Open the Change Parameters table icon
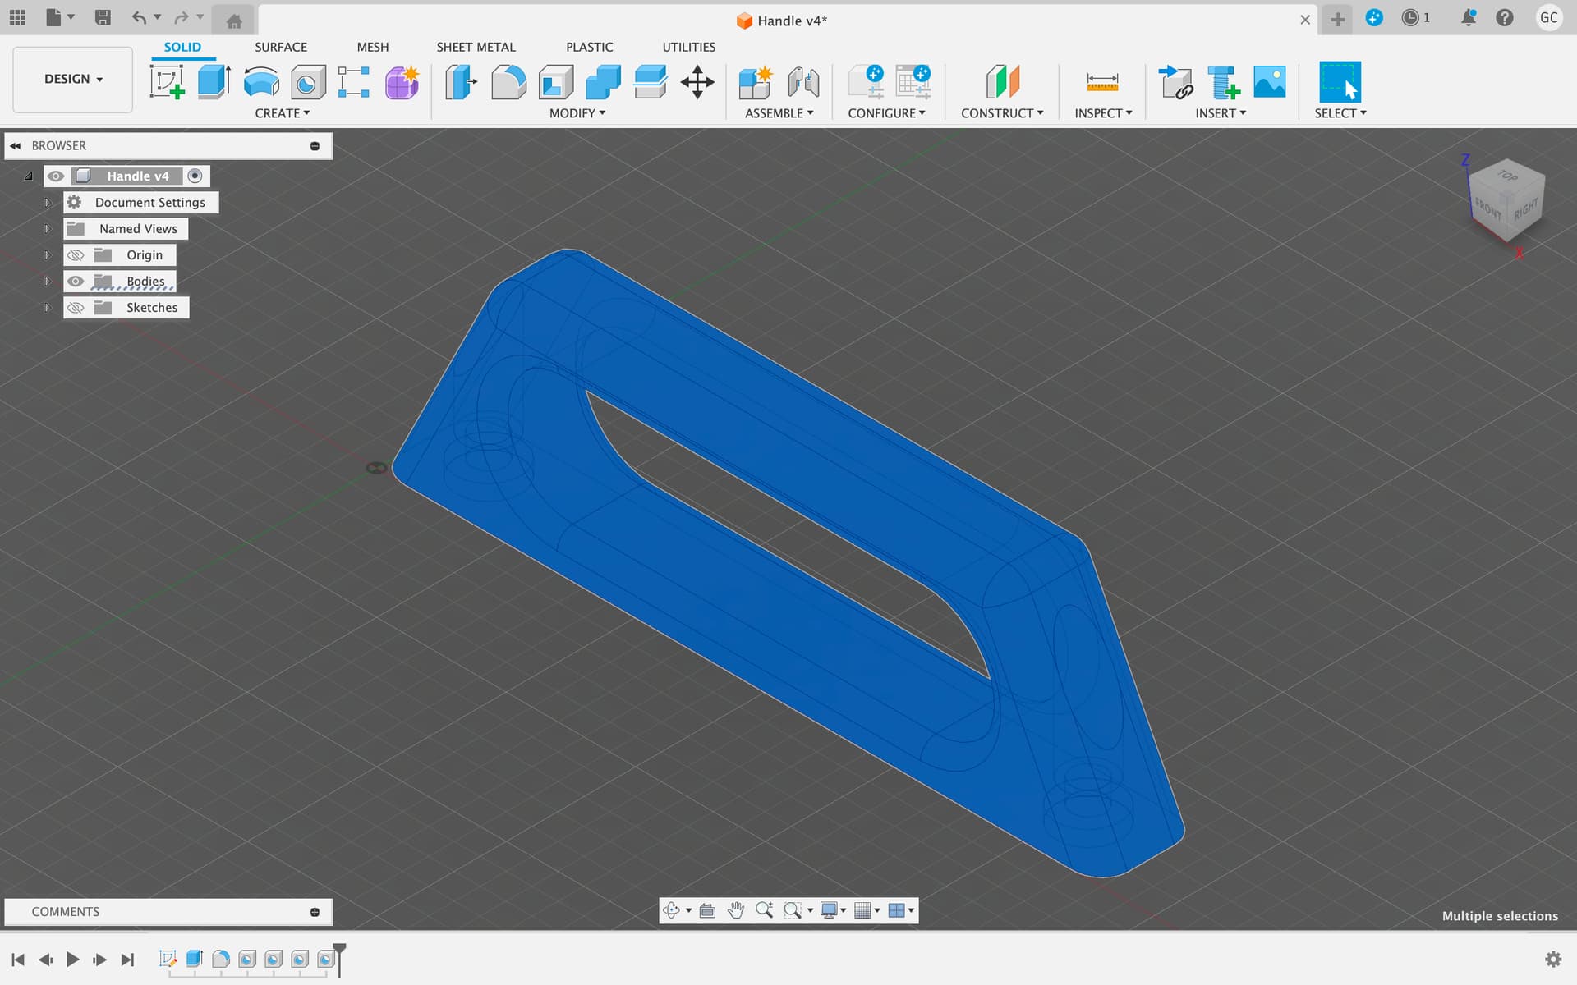The width and height of the screenshot is (1577, 985). pyautogui.click(x=913, y=82)
